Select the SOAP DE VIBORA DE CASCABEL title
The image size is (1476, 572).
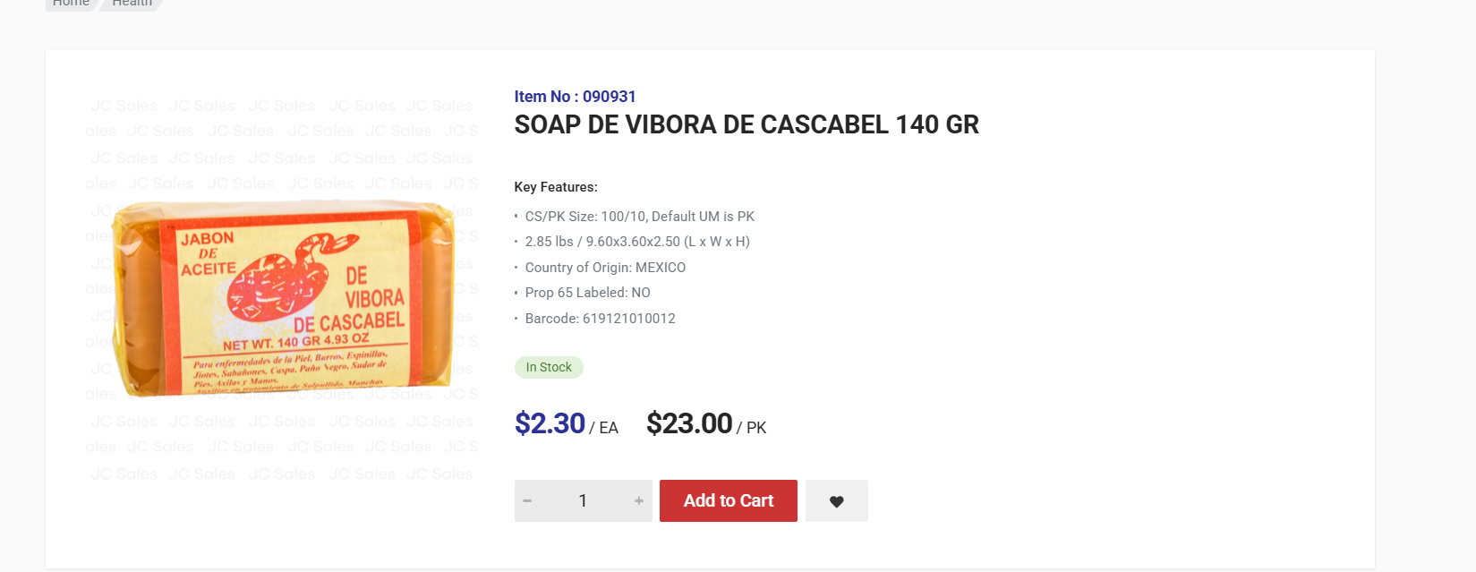click(x=746, y=125)
